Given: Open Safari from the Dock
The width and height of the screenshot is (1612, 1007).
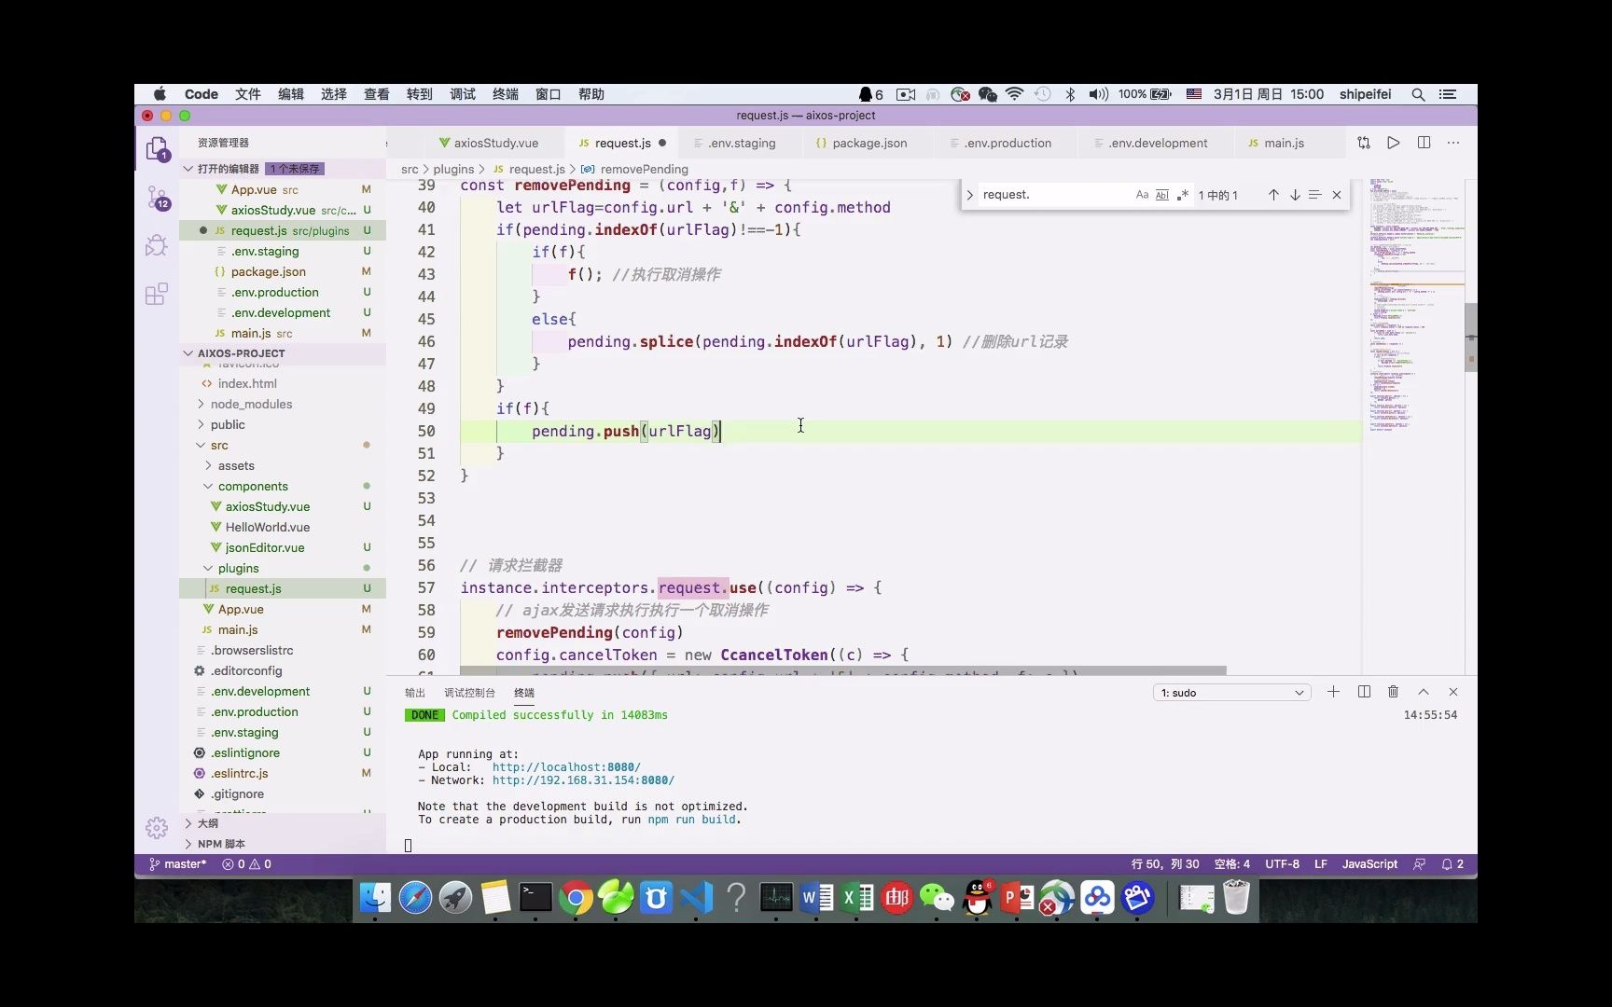Looking at the screenshot, I should pos(415,898).
